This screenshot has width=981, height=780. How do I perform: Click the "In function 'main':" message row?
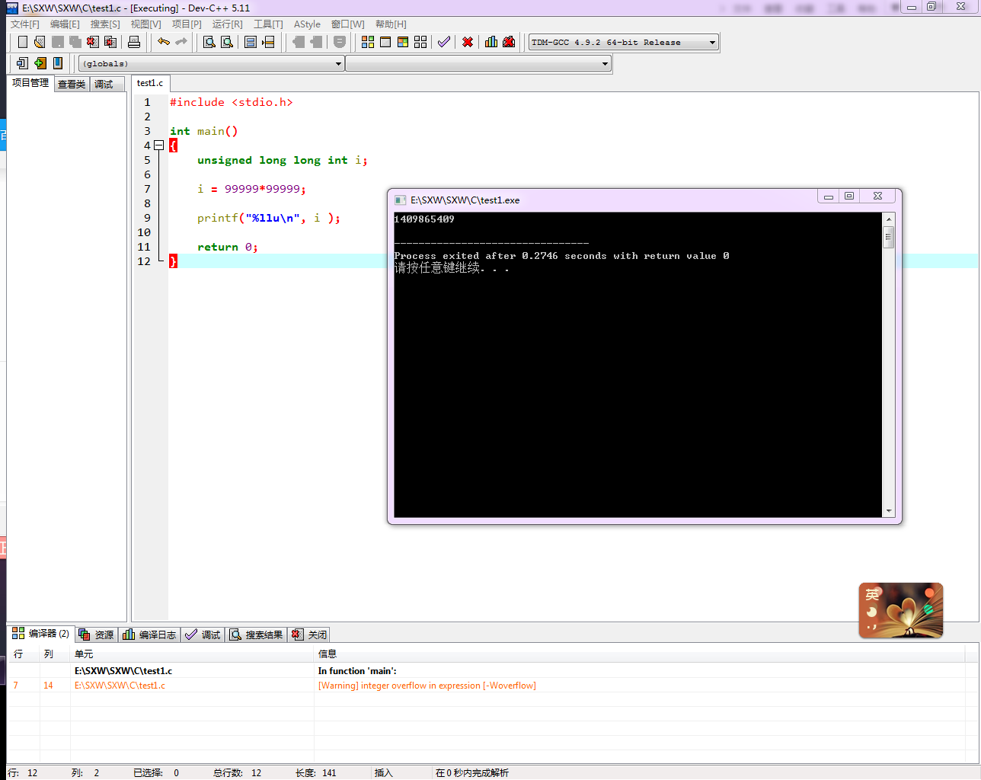coord(487,671)
